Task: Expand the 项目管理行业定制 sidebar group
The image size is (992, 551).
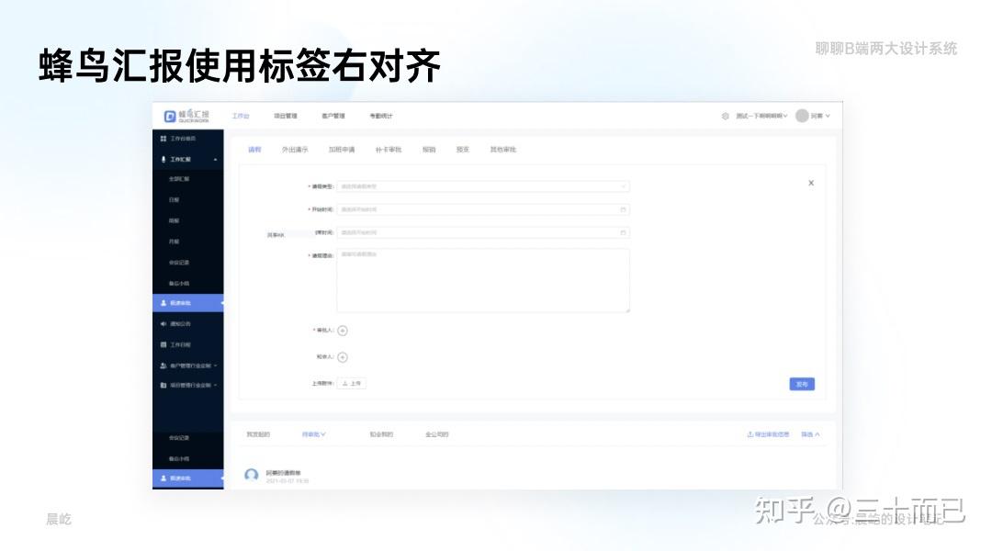Action: pos(215,386)
